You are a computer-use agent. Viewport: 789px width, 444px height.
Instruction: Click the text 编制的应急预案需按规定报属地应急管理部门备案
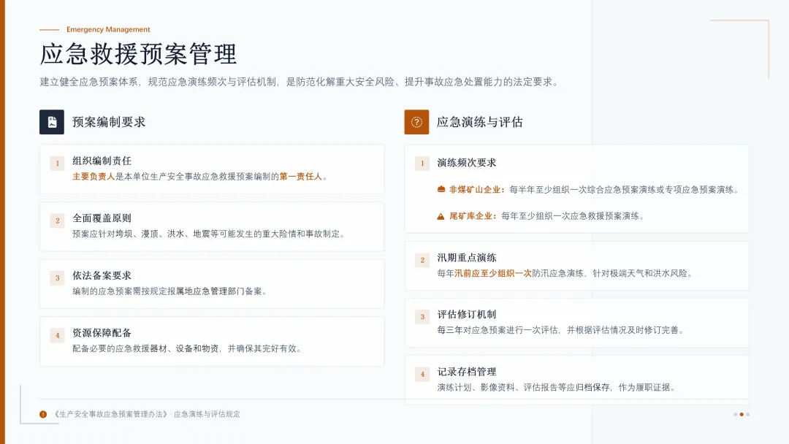169,291
